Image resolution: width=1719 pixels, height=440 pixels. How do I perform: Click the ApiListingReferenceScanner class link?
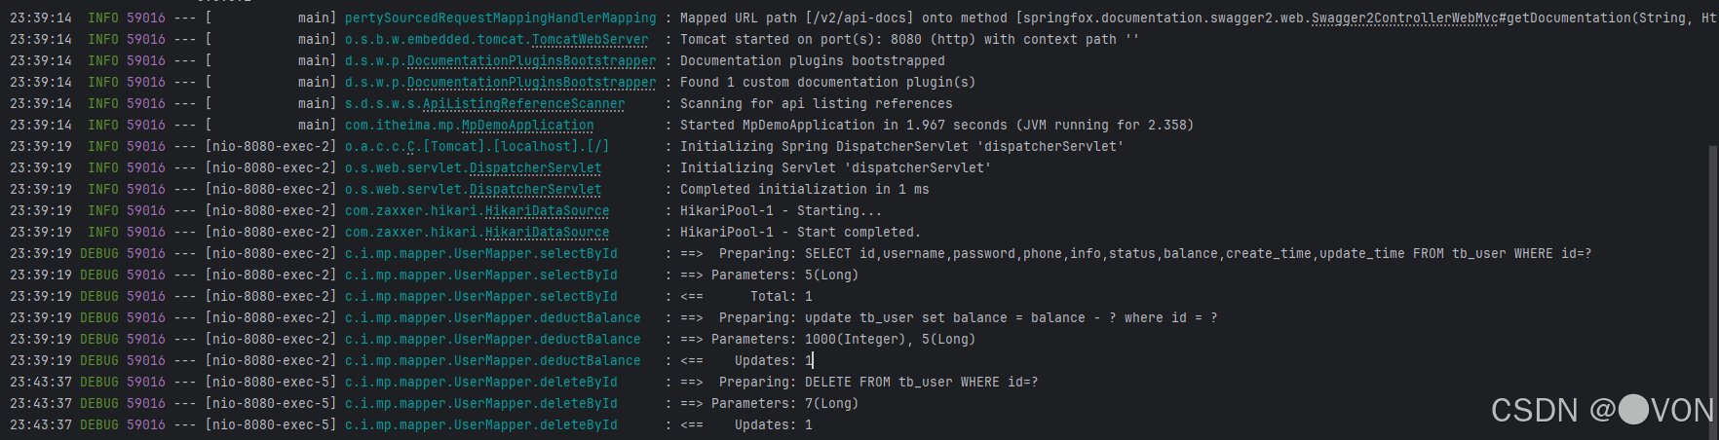pyautogui.click(x=523, y=104)
